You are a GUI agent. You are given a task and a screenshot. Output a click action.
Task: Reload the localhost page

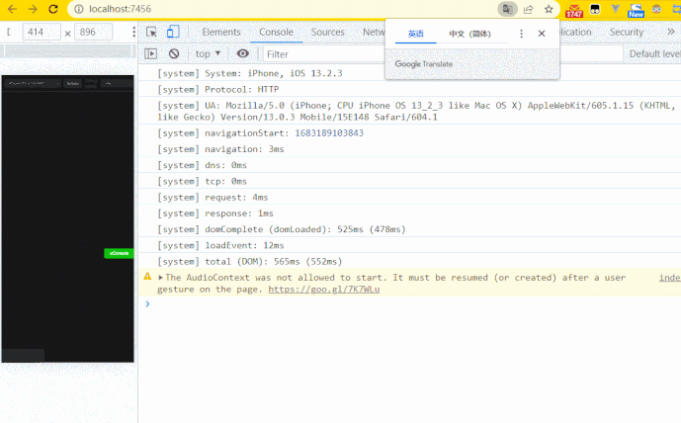53,9
